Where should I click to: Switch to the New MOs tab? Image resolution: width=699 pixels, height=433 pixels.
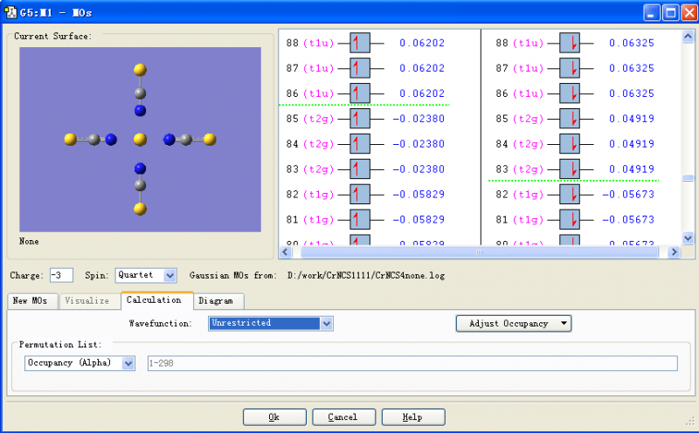pyautogui.click(x=33, y=300)
